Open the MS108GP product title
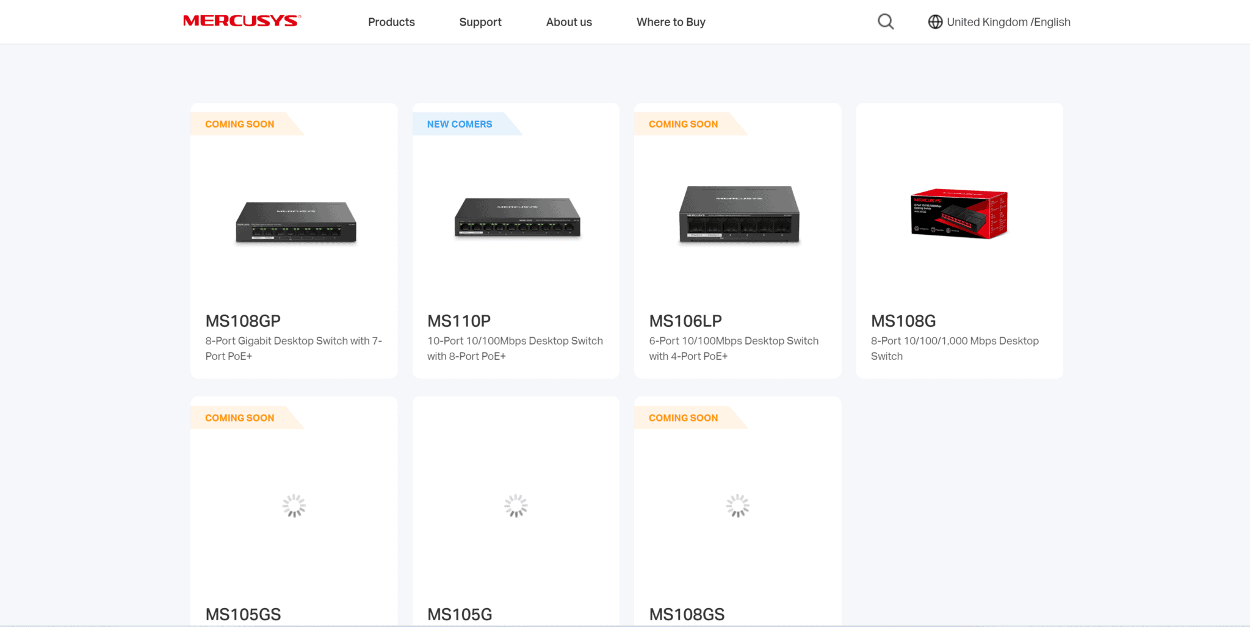The width and height of the screenshot is (1250, 627). pyautogui.click(x=243, y=321)
